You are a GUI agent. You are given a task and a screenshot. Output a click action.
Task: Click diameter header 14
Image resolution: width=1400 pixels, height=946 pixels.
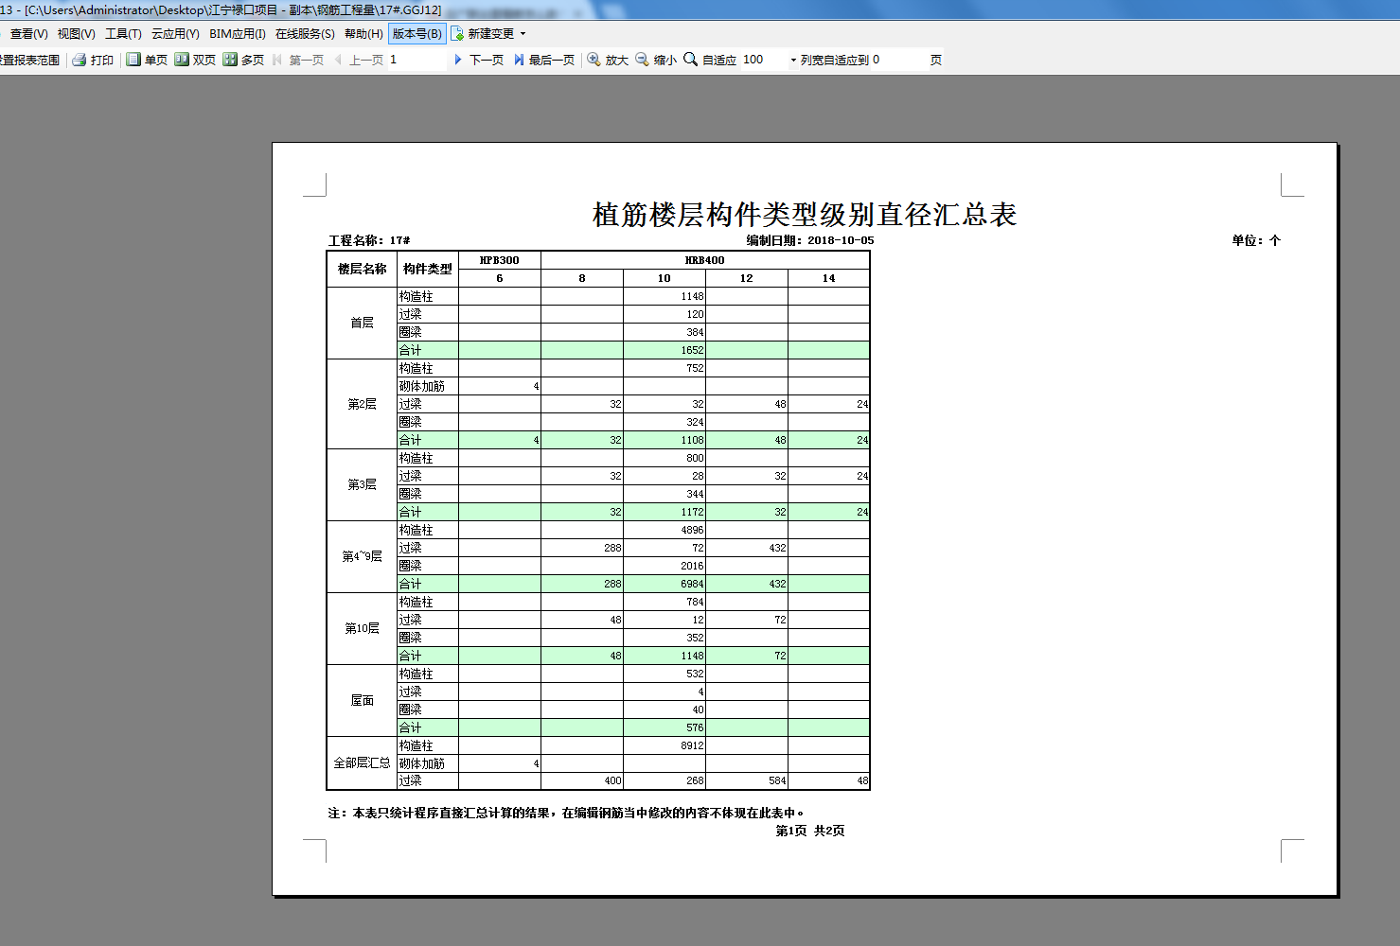(x=828, y=278)
